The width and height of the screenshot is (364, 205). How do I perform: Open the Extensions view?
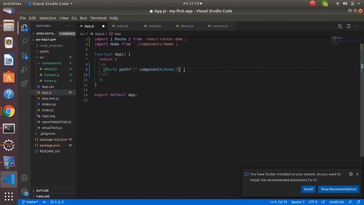[x=24, y=83]
